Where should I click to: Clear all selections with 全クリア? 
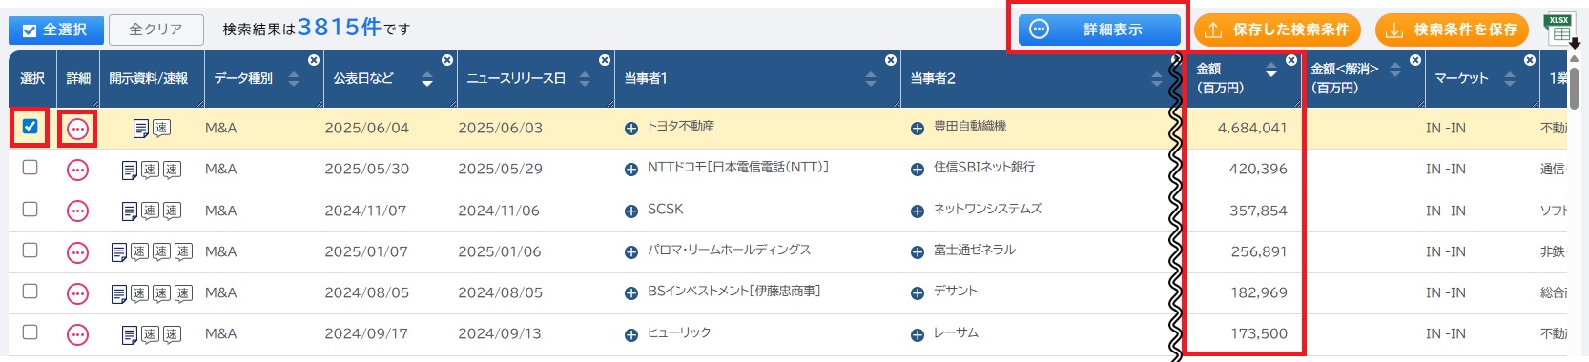click(156, 30)
